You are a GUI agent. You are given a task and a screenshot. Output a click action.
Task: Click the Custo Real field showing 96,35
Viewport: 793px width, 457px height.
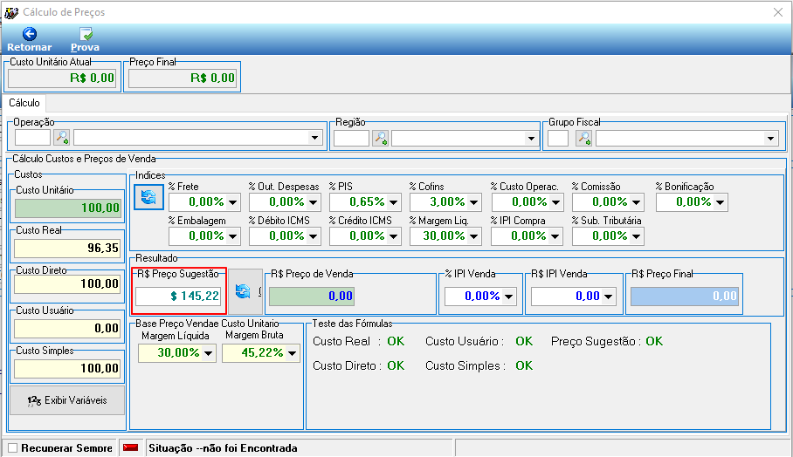[67, 249]
